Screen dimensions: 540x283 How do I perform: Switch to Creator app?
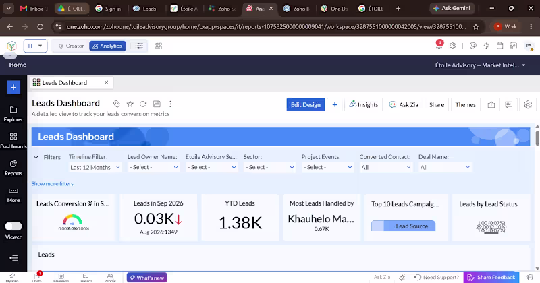click(71, 46)
